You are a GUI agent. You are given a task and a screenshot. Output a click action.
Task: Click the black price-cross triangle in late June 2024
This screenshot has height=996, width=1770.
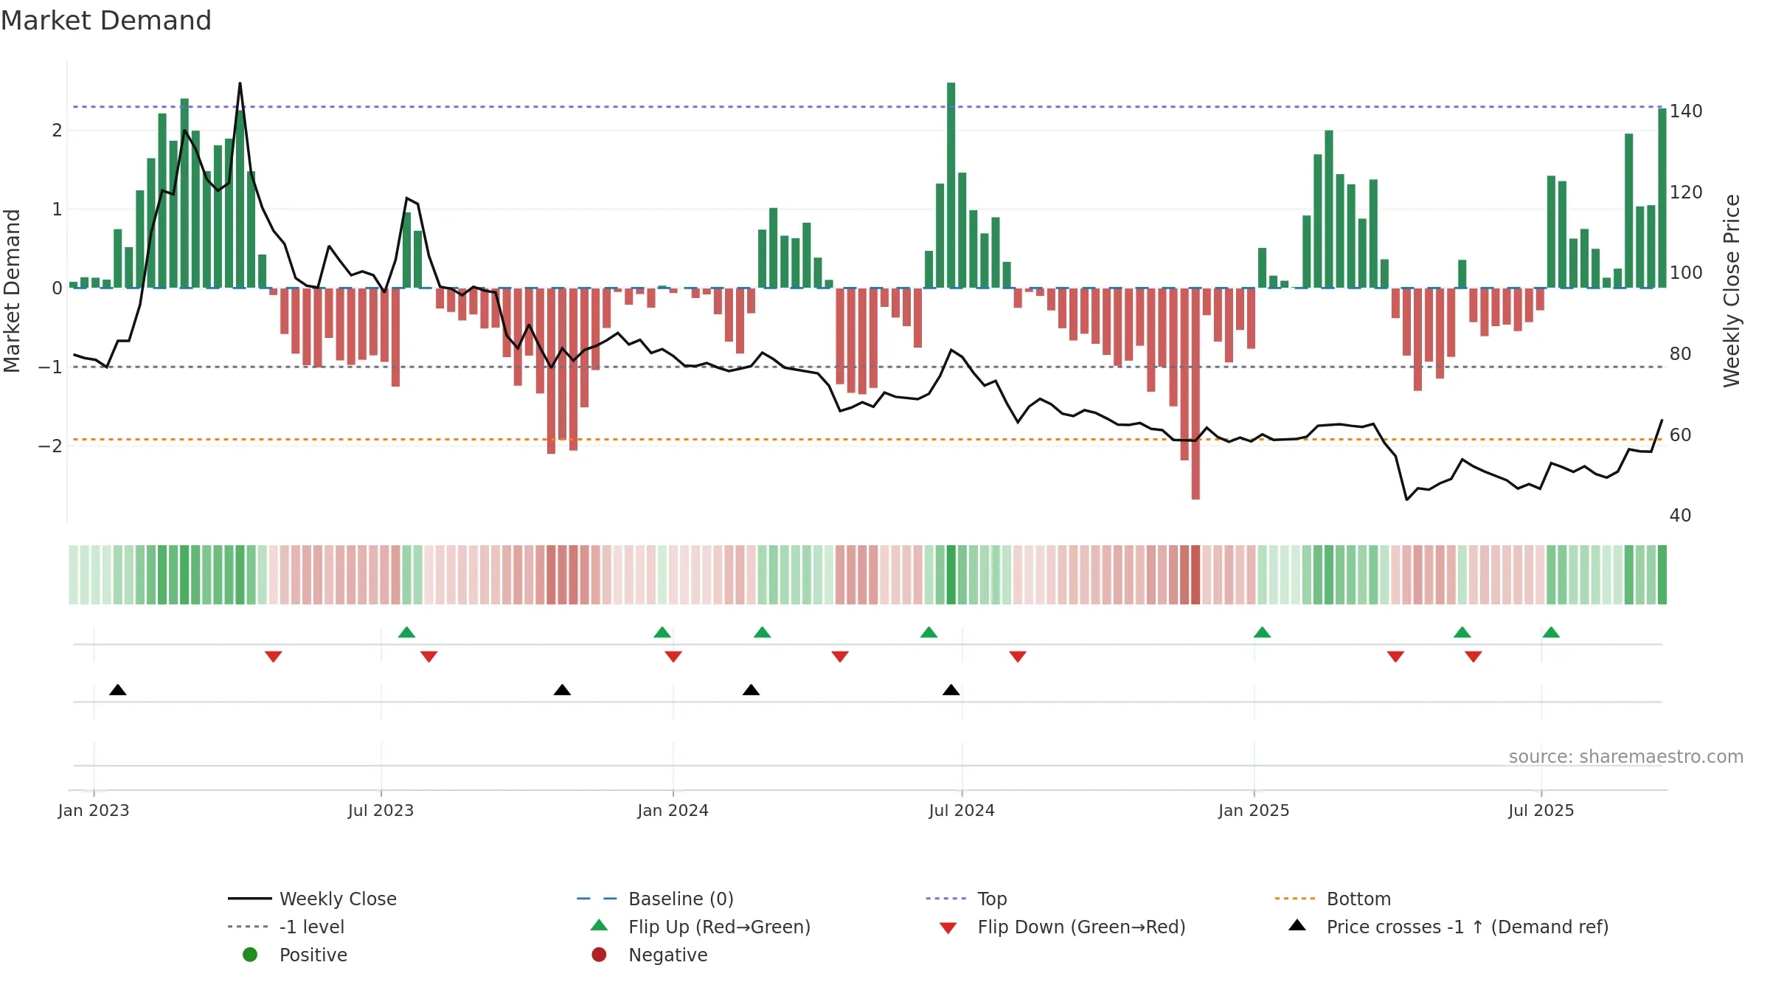[x=951, y=690]
